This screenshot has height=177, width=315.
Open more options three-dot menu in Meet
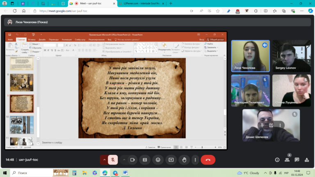tap(195, 160)
